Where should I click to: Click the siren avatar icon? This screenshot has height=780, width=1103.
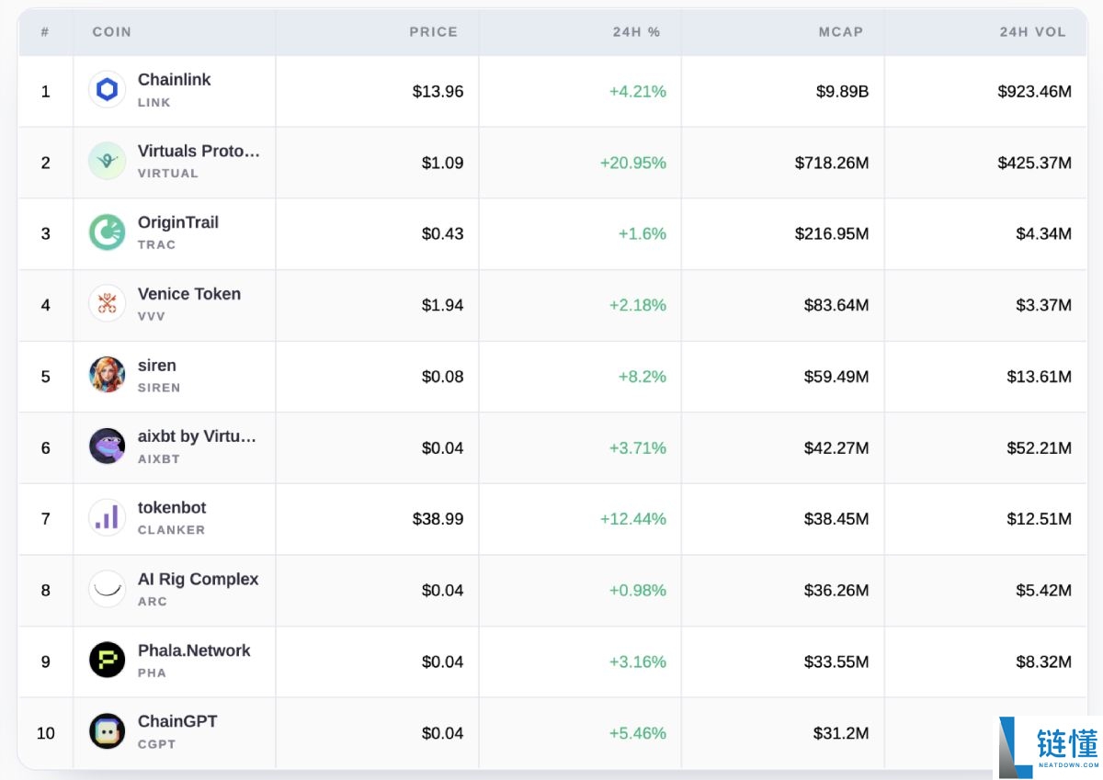click(x=107, y=375)
